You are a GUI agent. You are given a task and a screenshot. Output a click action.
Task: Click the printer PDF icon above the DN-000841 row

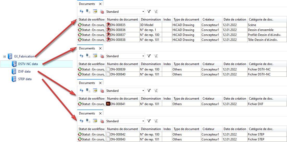coord(102,91)
